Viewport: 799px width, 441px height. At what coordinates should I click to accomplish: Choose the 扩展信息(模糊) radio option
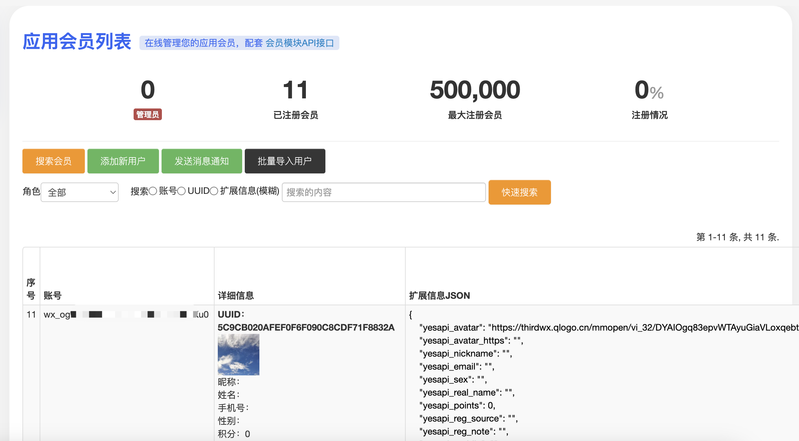click(214, 191)
